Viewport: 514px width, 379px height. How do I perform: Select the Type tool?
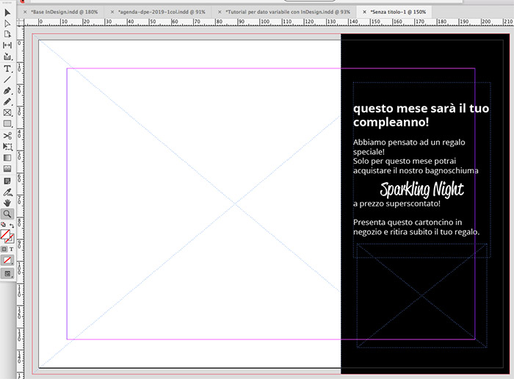click(x=7, y=68)
